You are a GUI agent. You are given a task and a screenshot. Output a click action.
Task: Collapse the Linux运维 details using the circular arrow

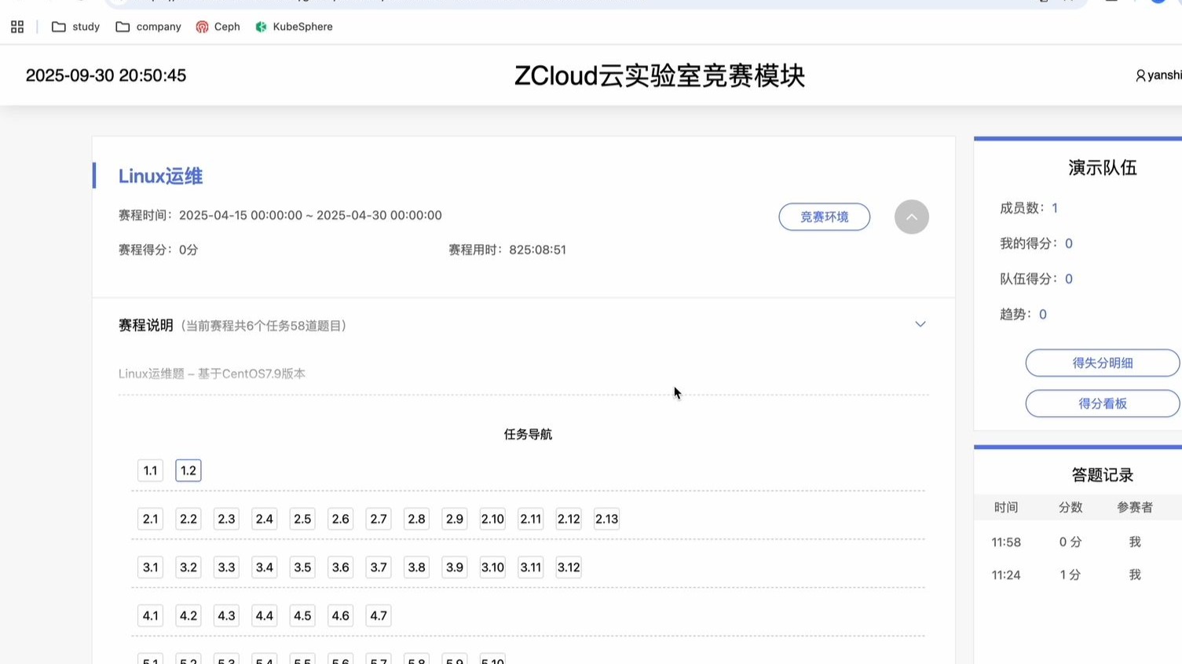[911, 217]
